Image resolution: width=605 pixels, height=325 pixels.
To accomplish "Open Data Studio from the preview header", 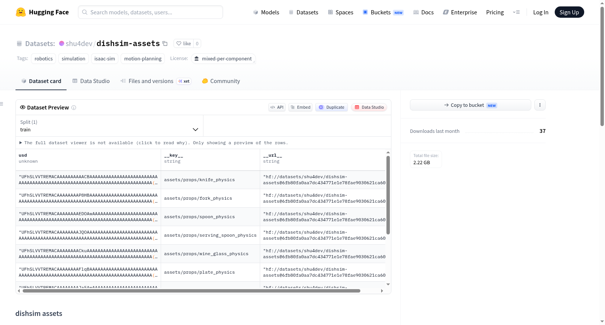I will (x=369, y=107).
